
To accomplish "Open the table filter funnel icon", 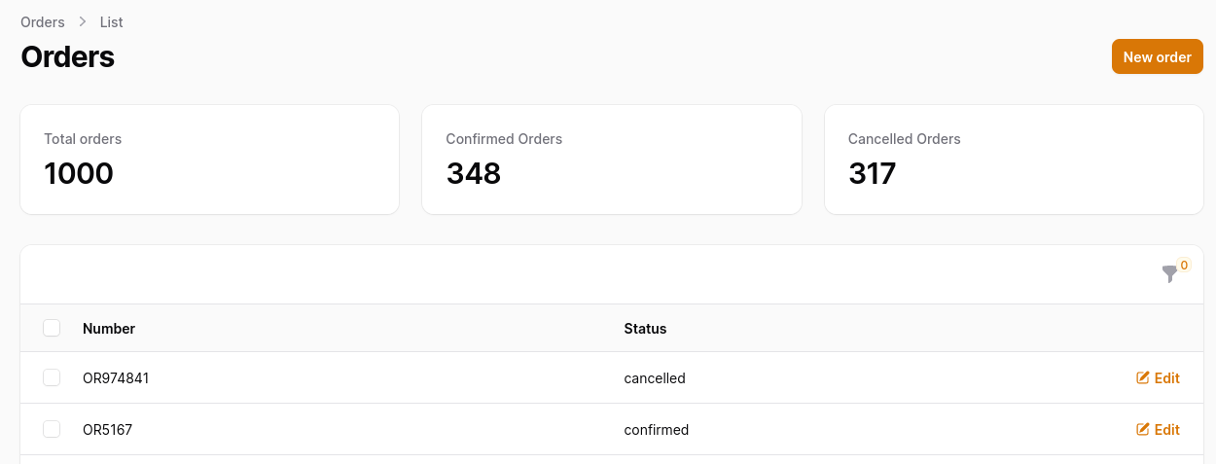I will point(1169,275).
